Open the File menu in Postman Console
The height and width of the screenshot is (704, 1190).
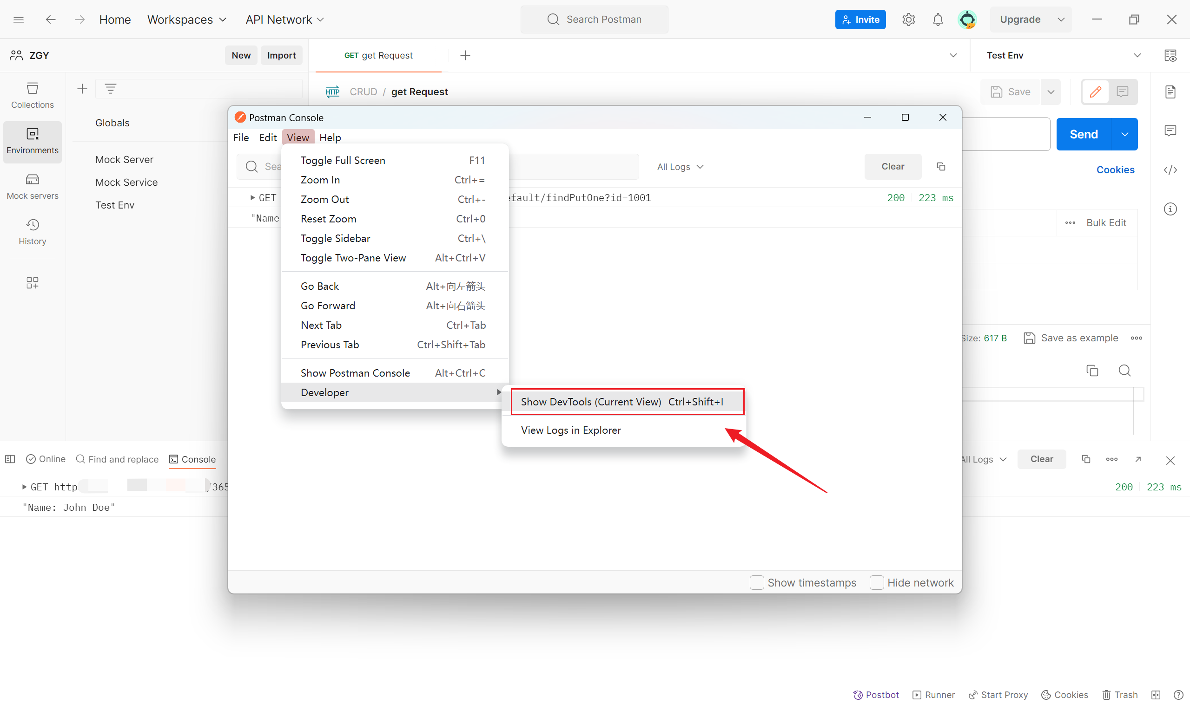click(x=241, y=137)
